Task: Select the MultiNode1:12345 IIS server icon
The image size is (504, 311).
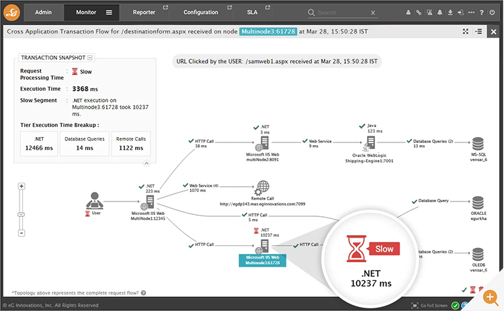Action: (148, 203)
